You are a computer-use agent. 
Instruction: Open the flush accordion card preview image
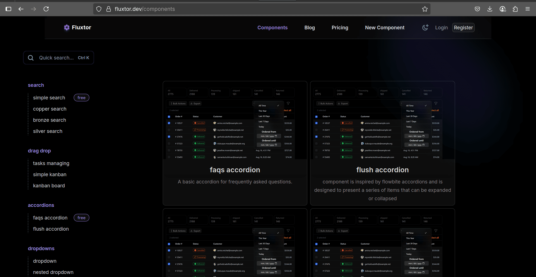[x=382, y=120]
